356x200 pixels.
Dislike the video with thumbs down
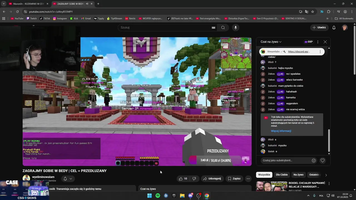coord(194,179)
